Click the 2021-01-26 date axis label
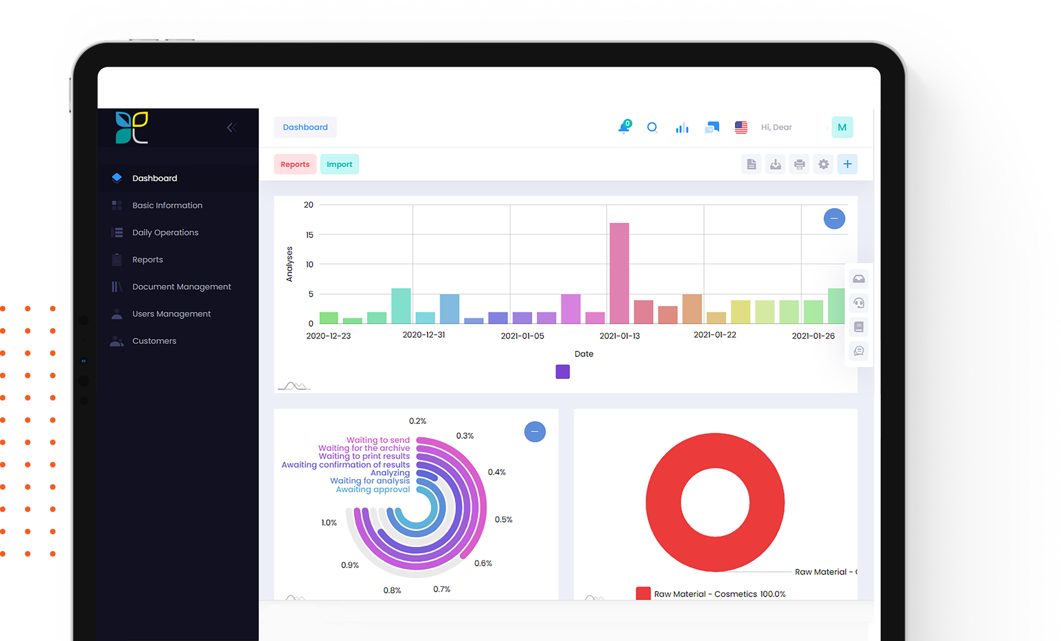 coord(813,336)
